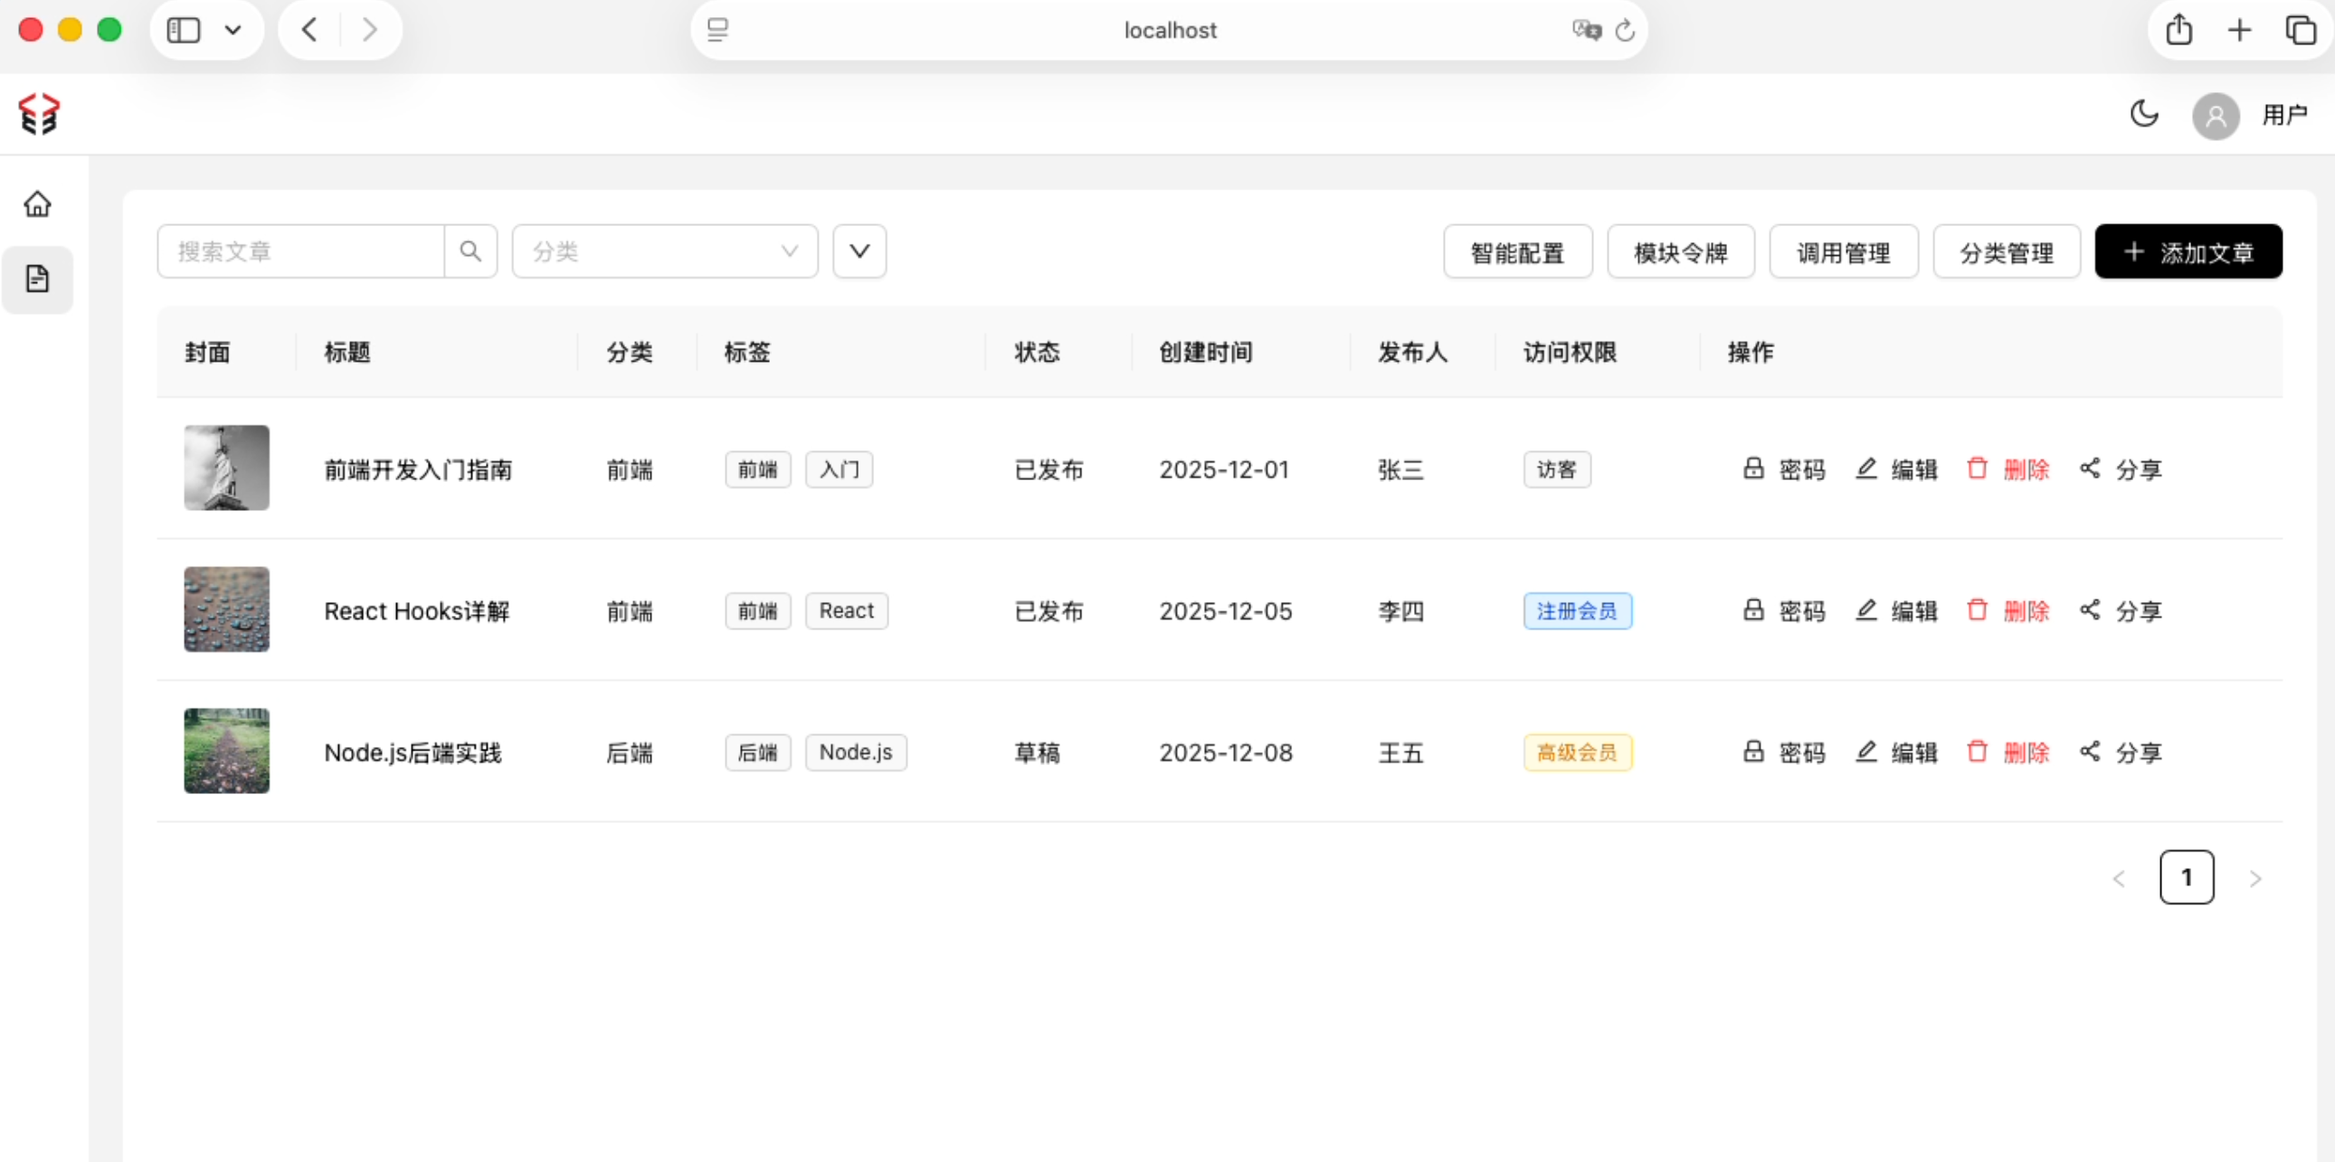Screen dimensions: 2335x1162
Task: Open the user avatar in the top bar
Action: 2216,116
